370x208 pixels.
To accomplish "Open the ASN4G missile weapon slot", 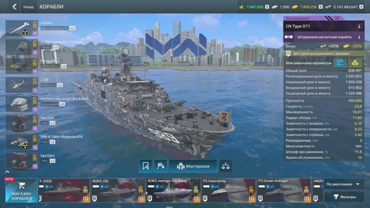I will click(22, 28).
